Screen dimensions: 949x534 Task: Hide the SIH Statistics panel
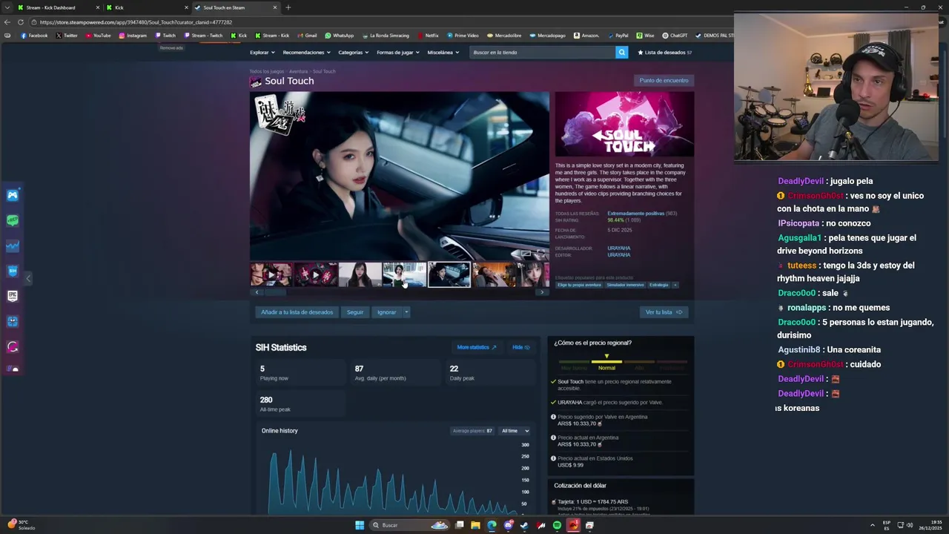[521, 347]
